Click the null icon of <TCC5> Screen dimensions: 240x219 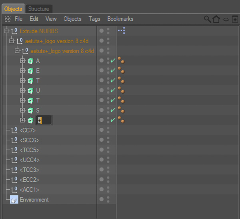[14, 150]
